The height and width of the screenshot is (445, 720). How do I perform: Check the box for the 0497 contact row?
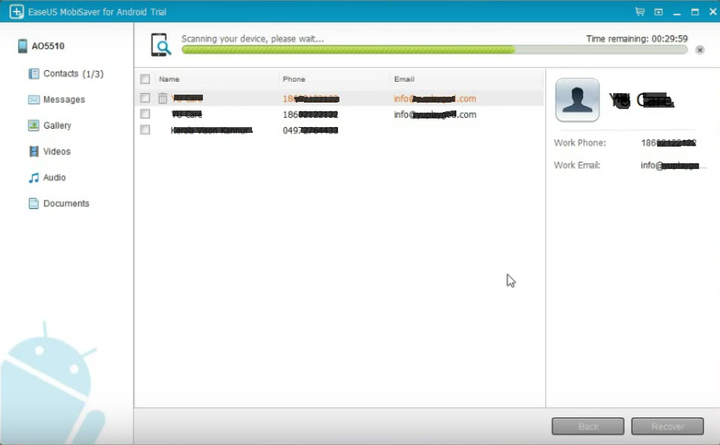(145, 130)
